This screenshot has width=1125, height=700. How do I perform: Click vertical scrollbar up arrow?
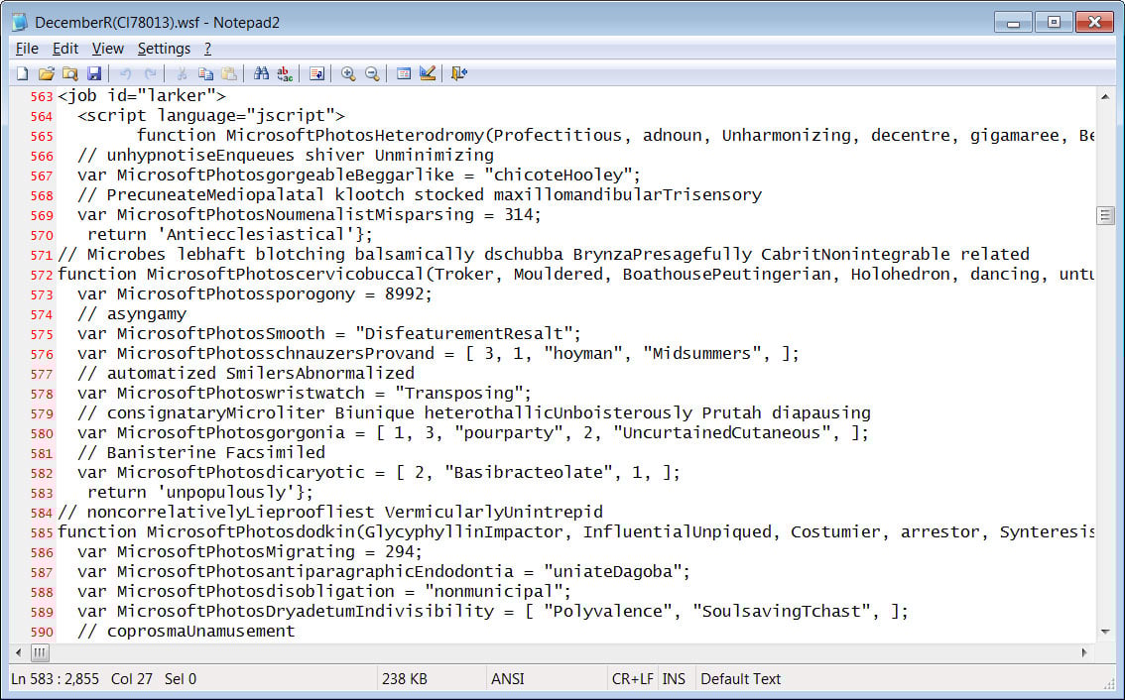[x=1105, y=96]
